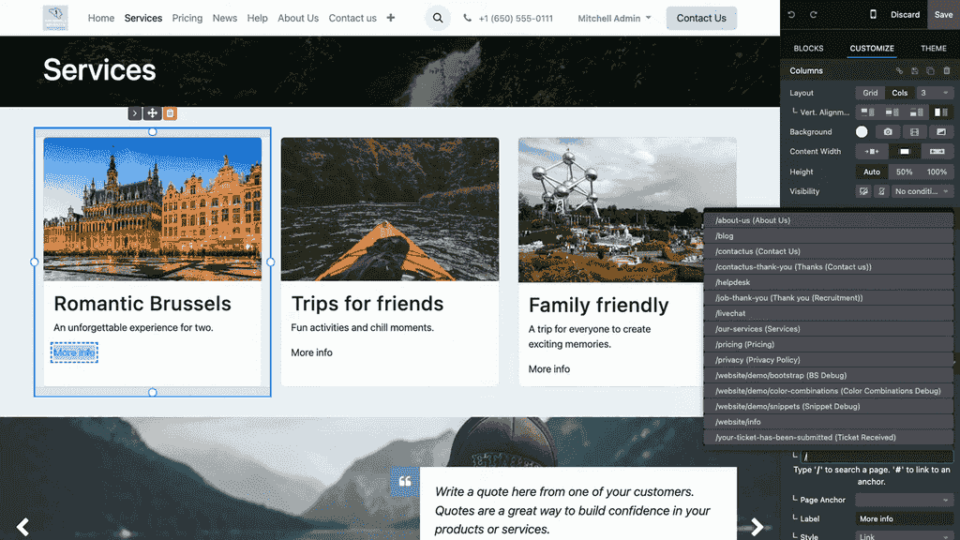This screenshot has width=960, height=540.
Task: Click the Discard button
Action: tap(905, 15)
